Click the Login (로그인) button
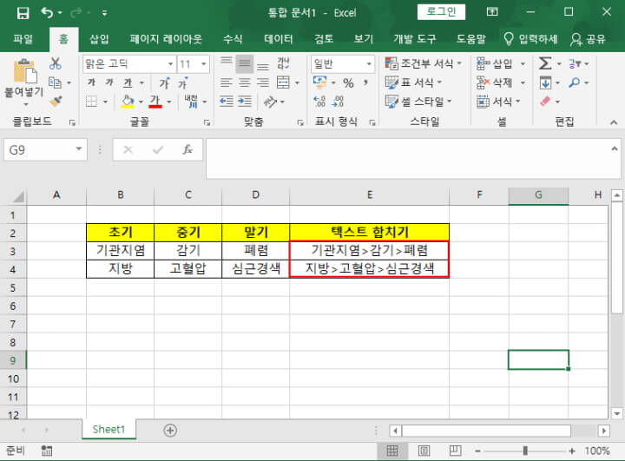The image size is (625, 461). point(441,11)
